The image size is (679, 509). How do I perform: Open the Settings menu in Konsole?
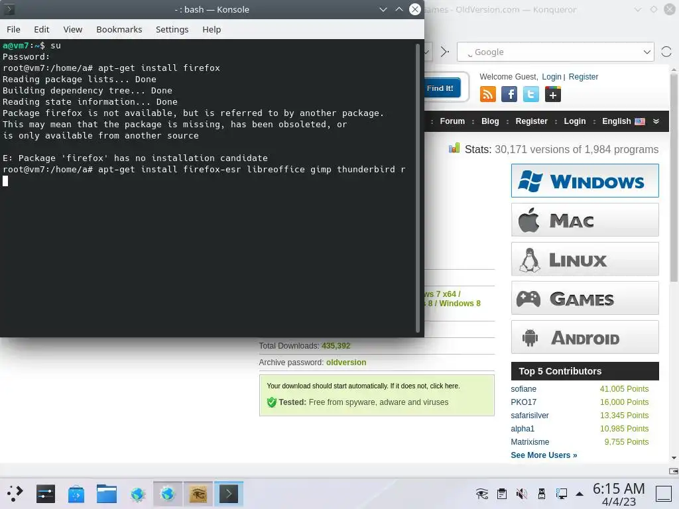[x=172, y=29]
